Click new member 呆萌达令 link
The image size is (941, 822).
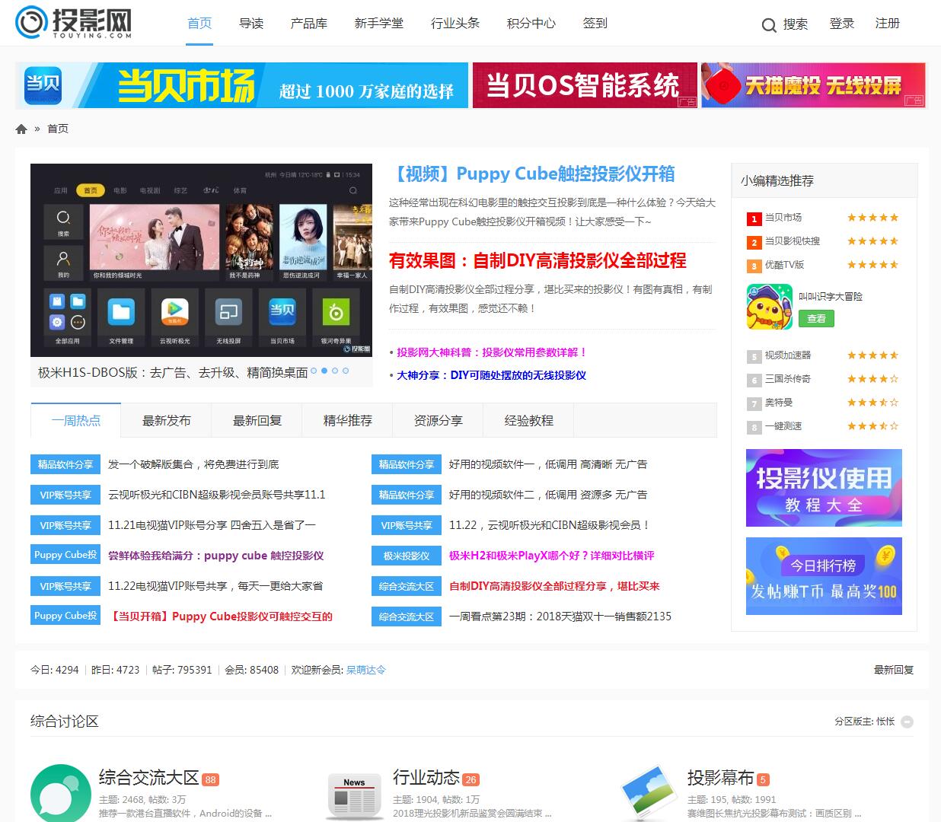pos(366,670)
